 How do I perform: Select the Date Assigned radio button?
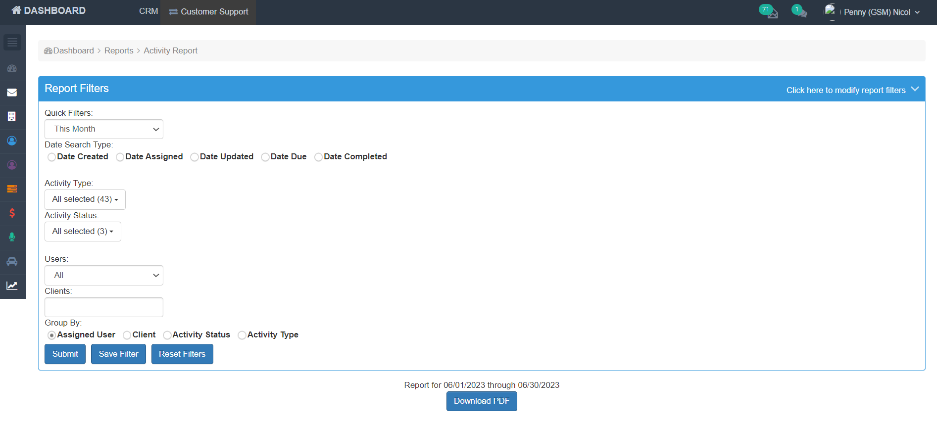120,157
